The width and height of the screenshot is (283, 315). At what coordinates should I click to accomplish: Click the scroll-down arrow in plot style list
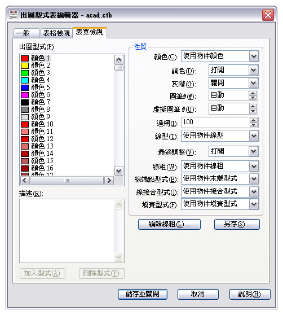119,171
